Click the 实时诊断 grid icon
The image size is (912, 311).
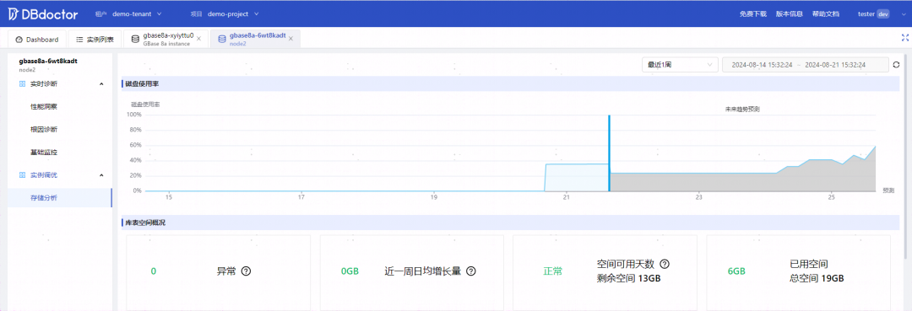(22, 84)
